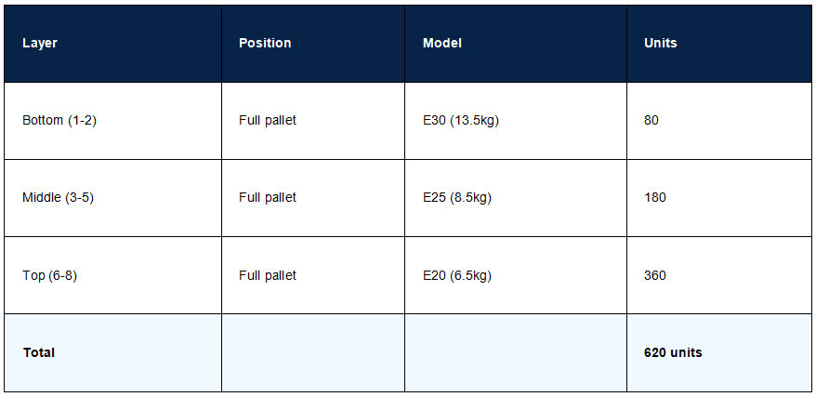The width and height of the screenshot is (816, 397).
Task: Select Full pallet in Middle row
Action: pos(313,198)
